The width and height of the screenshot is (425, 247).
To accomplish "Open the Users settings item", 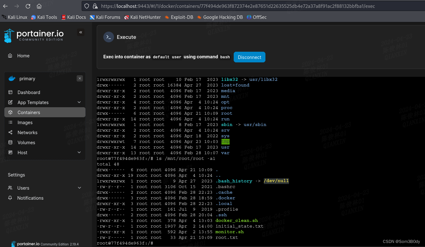I will click(x=23, y=188).
